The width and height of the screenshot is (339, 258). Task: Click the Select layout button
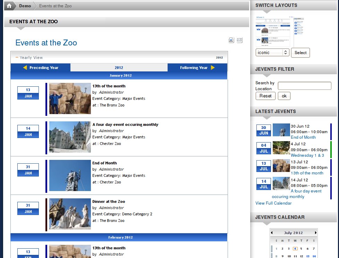point(300,53)
